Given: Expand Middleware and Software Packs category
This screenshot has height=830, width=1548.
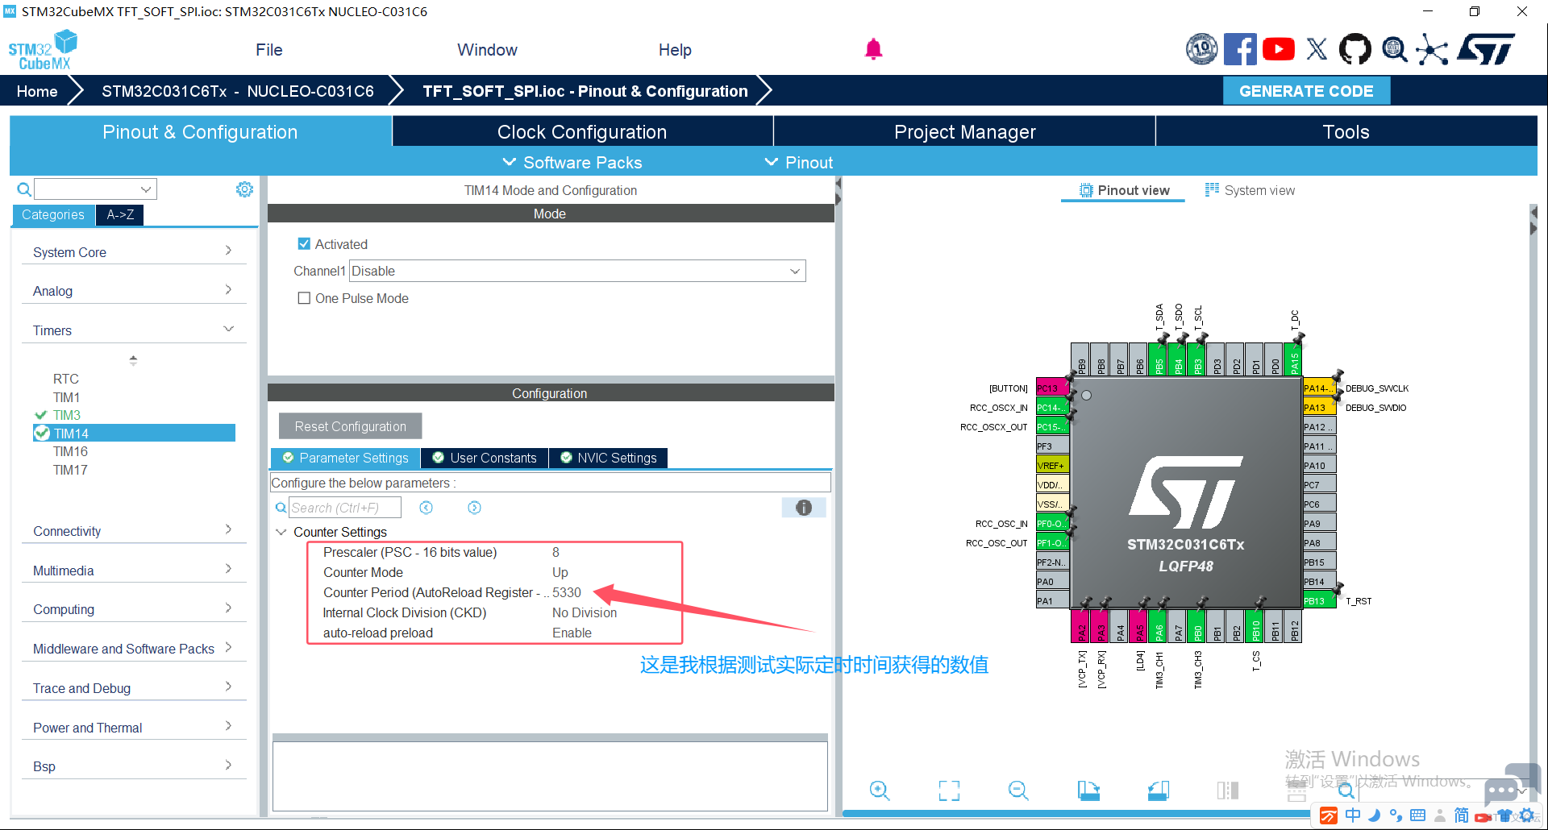Looking at the screenshot, I should [133, 649].
